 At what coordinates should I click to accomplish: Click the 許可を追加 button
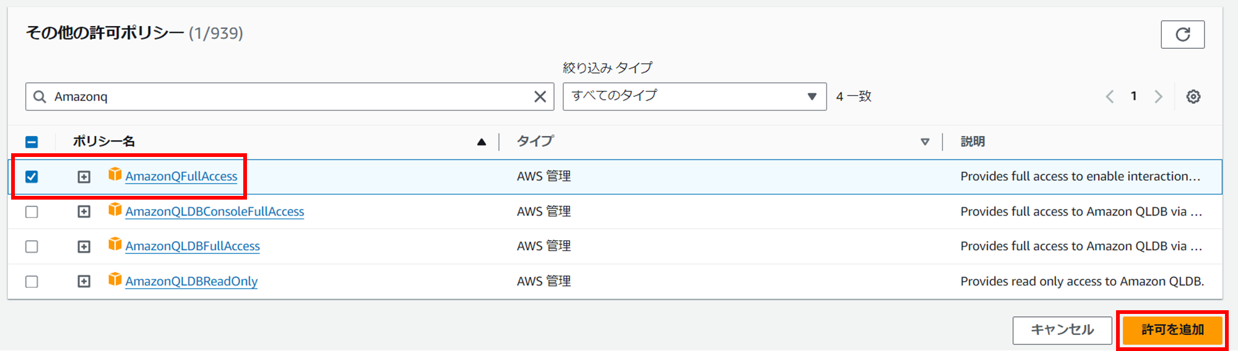point(1172,330)
